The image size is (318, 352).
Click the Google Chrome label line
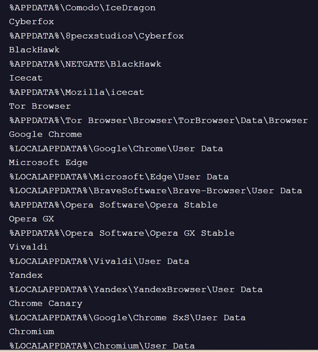point(45,134)
